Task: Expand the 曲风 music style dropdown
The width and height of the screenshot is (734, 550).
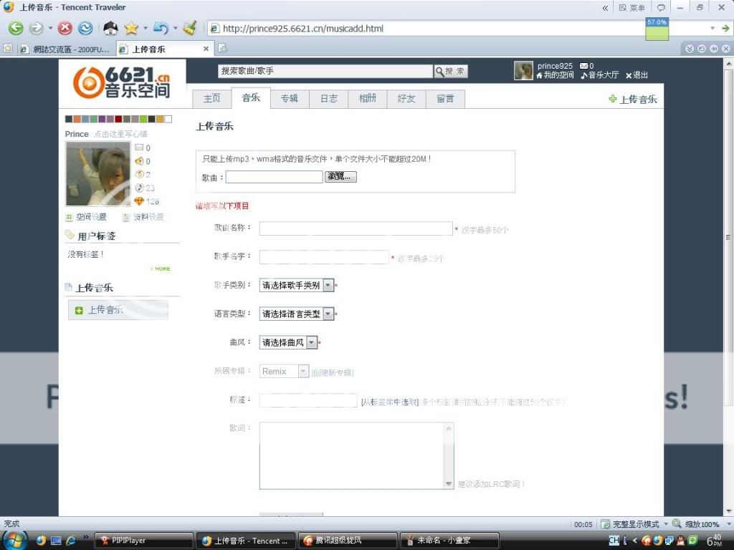Action: (312, 342)
